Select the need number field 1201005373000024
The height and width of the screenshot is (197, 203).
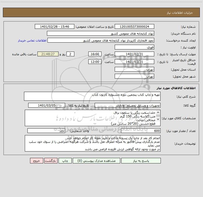[x=134, y=26]
